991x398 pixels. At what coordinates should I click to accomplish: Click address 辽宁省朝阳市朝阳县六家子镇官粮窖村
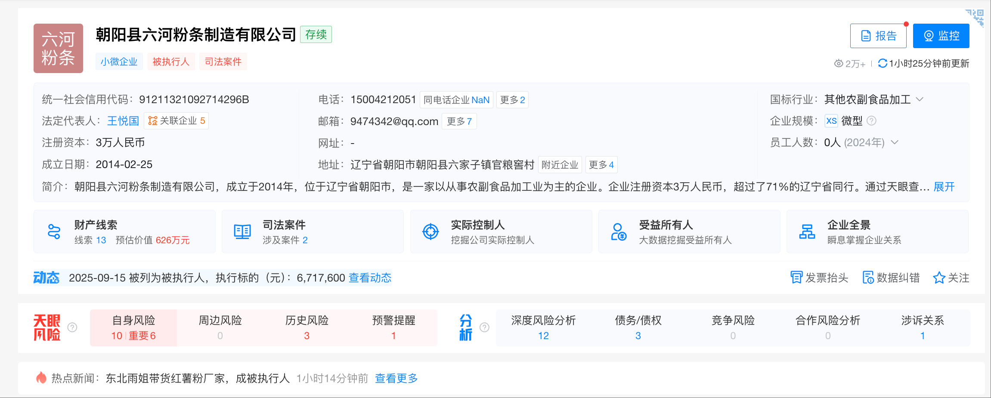coord(443,165)
